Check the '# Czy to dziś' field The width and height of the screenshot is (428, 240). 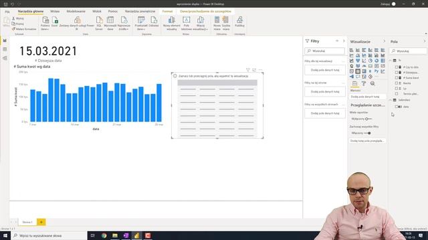click(397, 67)
